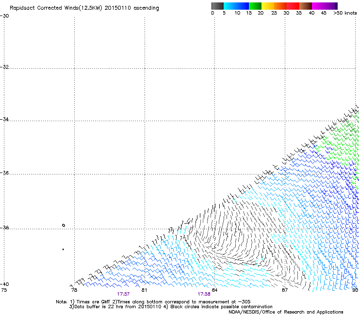The height and width of the screenshot is (315, 359).
Task: Click the latitude label -34
Action: [x=4, y=119]
